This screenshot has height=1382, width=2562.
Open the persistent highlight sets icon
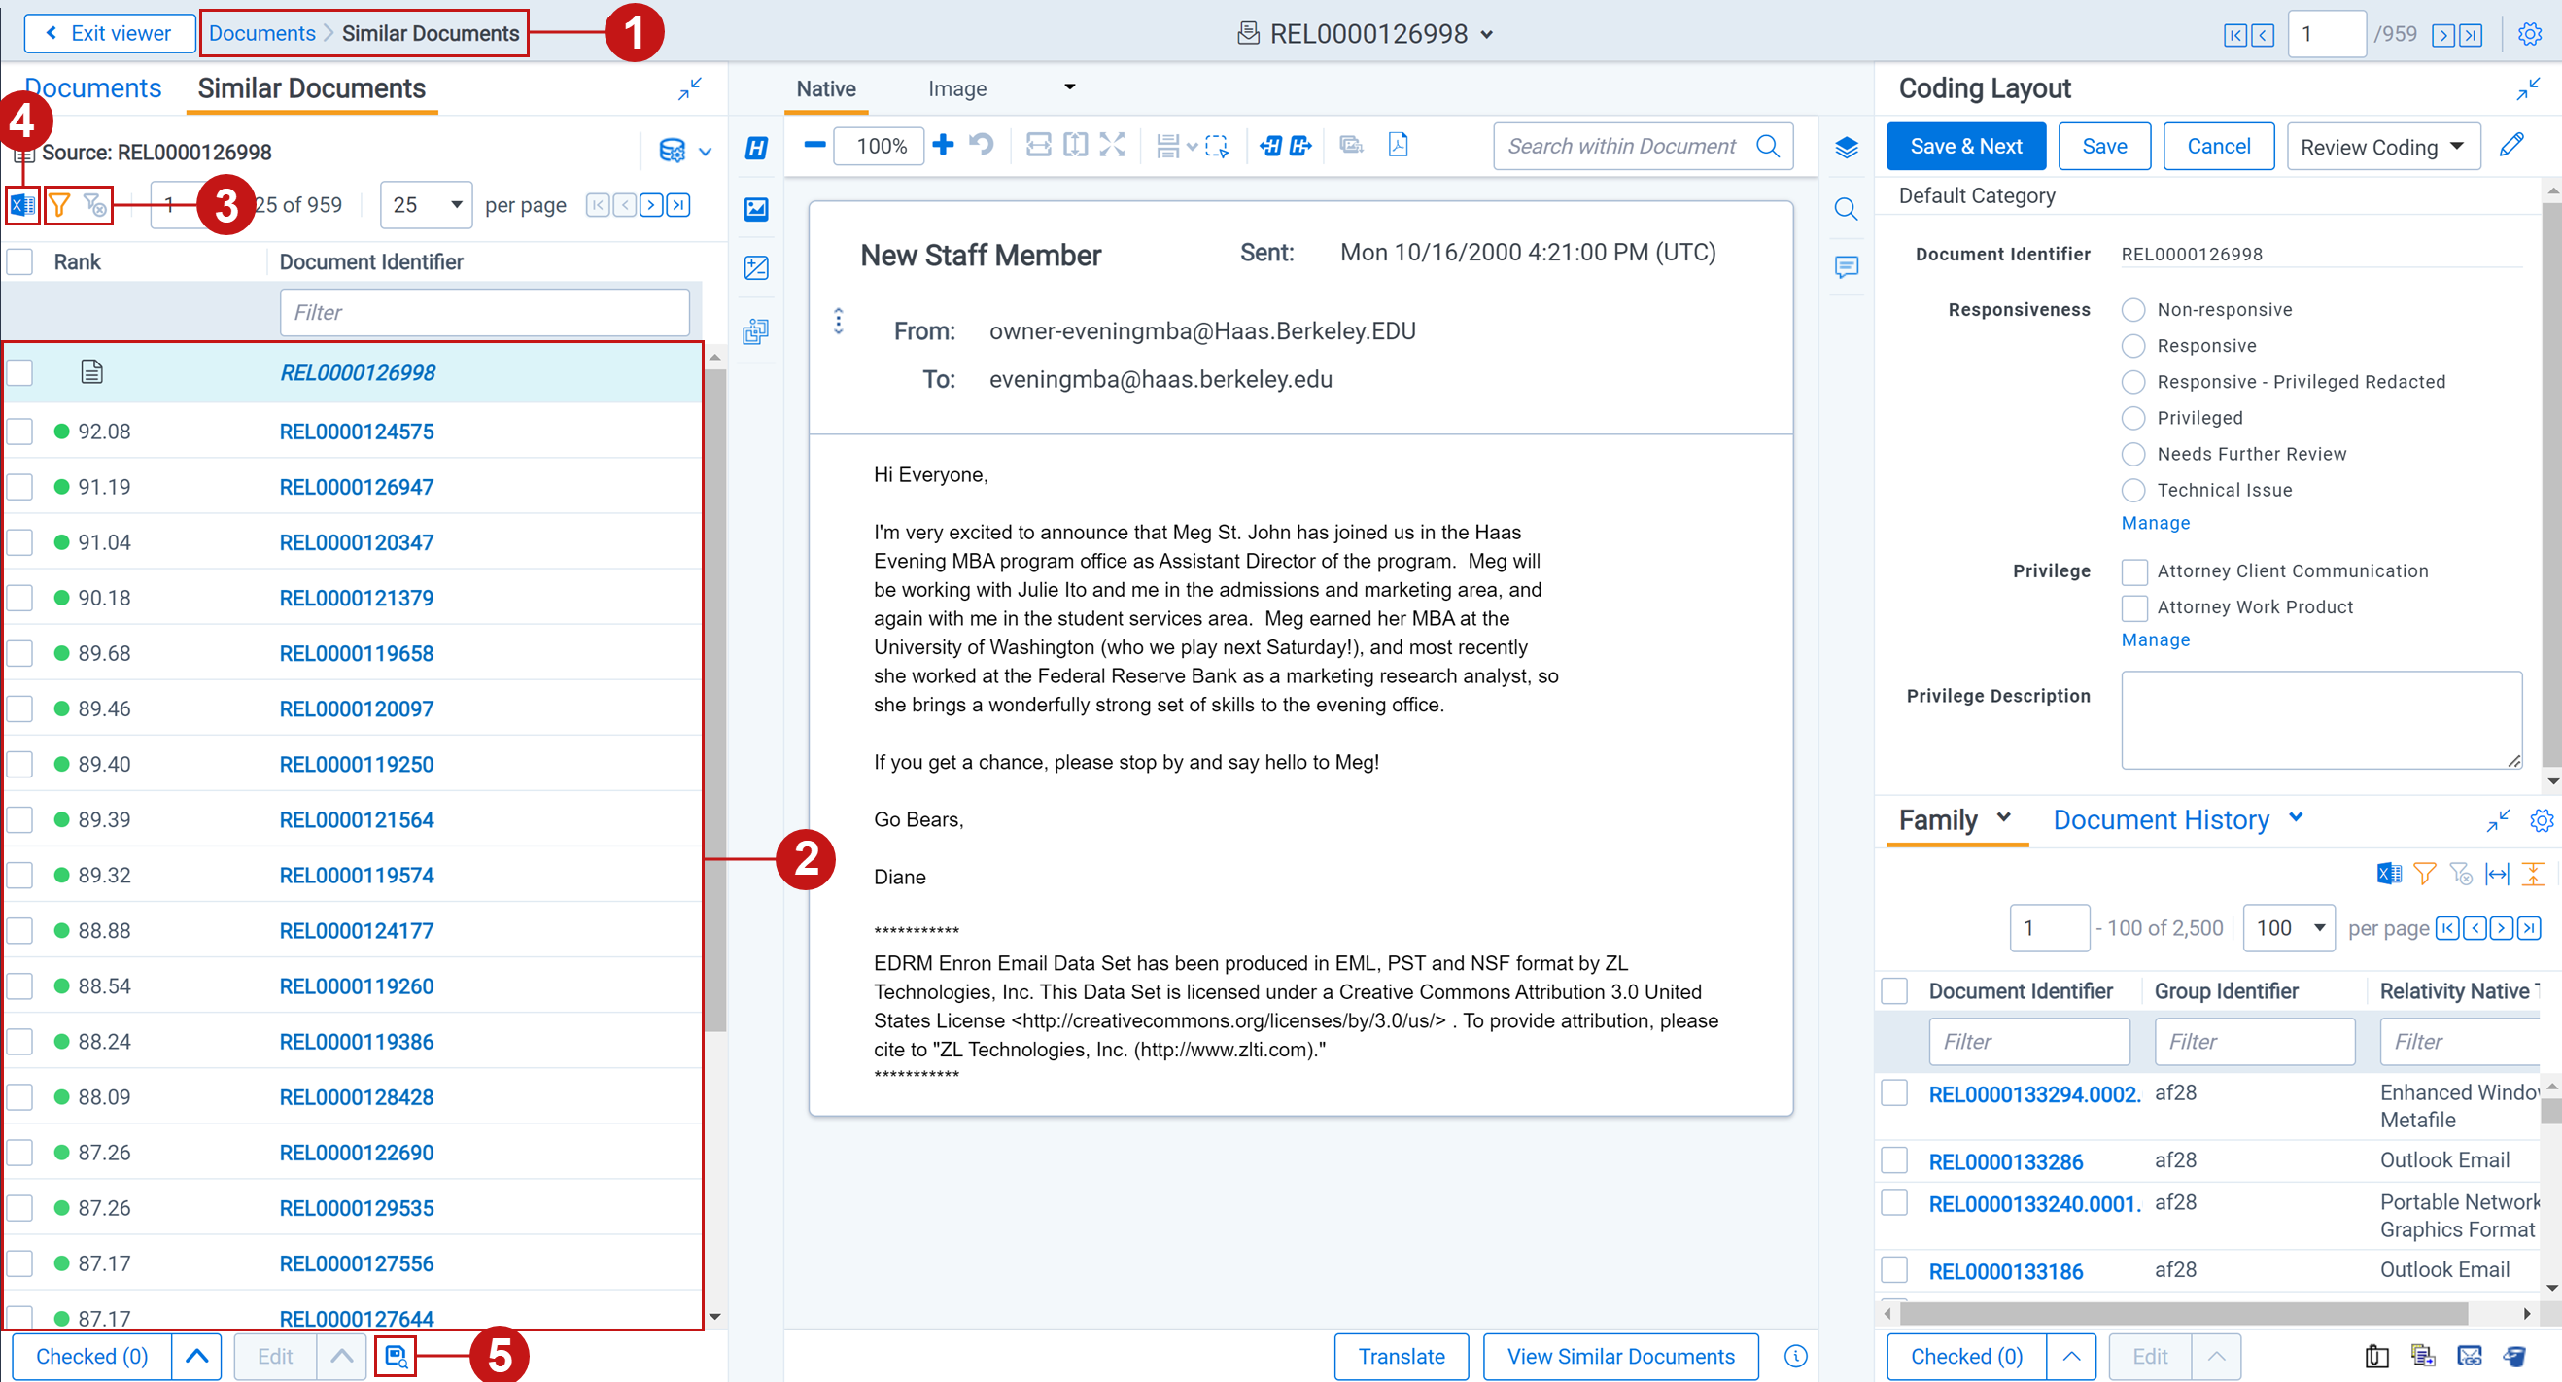click(x=756, y=148)
